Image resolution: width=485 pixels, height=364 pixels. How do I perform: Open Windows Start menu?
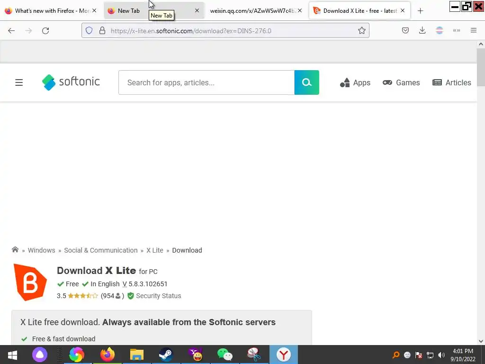click(12, 355)
